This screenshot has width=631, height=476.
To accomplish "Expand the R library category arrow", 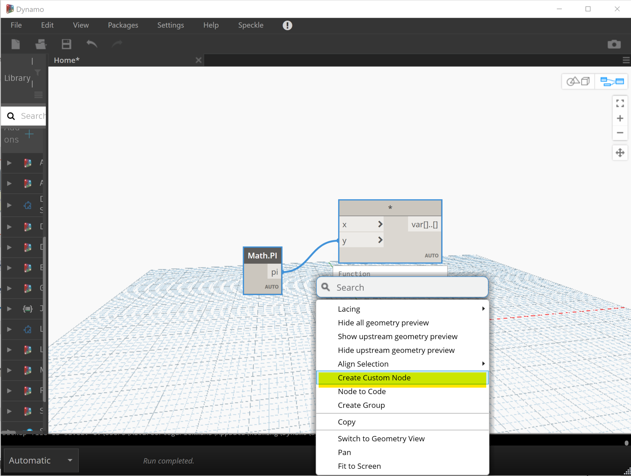I will [x=9, y=391].
